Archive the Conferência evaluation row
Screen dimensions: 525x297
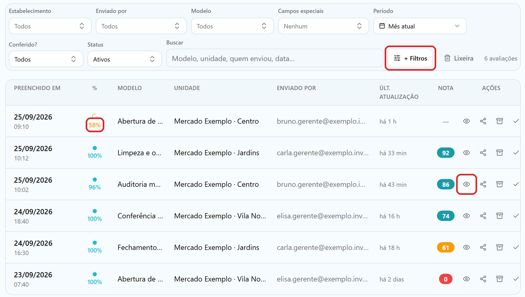(x=499, y=216)
